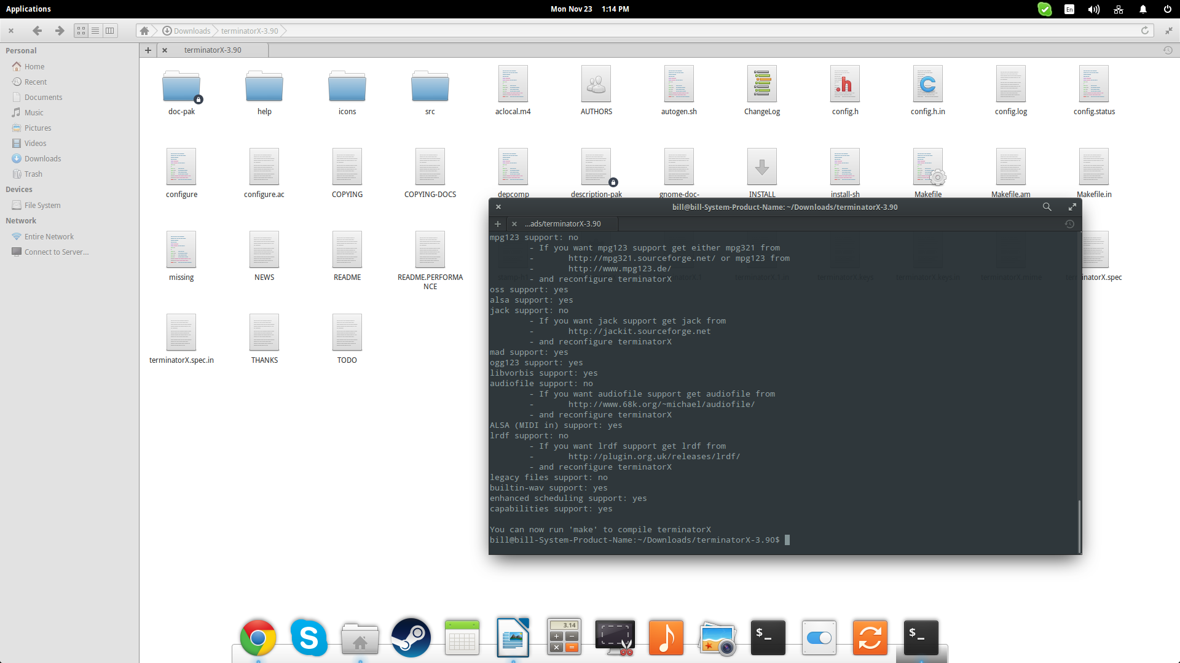Select the README file
Viewport: 1180px width, 663px height.
pyautogui.click(x=347, y=257)
